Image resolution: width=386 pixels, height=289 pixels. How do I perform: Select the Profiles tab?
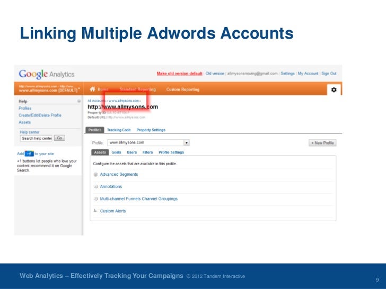click(95, 130)
